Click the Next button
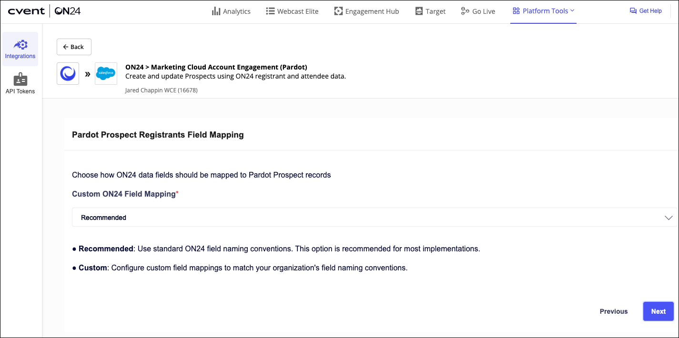 (x=658, y=311)
